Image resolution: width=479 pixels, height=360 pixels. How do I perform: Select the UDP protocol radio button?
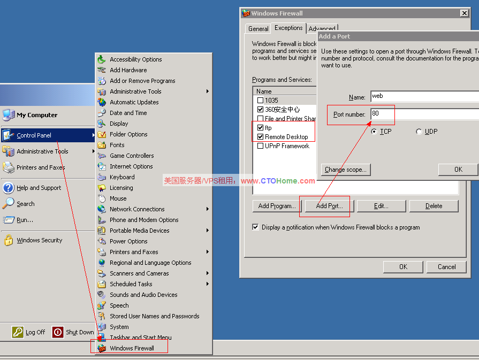pyautogui.click(x=419, y=131)
